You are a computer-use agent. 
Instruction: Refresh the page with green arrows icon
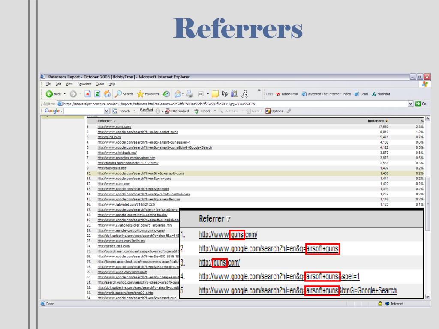[x=97, y=94]
